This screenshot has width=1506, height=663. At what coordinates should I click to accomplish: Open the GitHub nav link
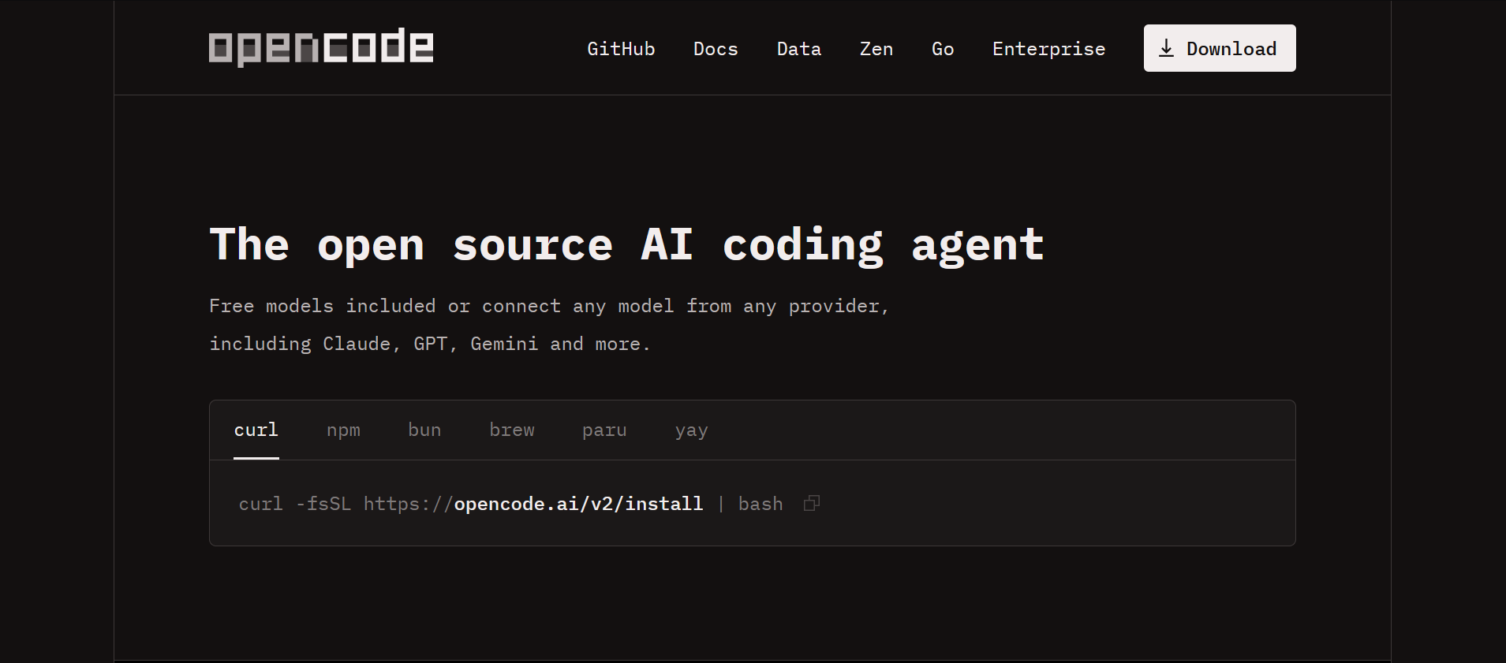[x=621, y=49]
